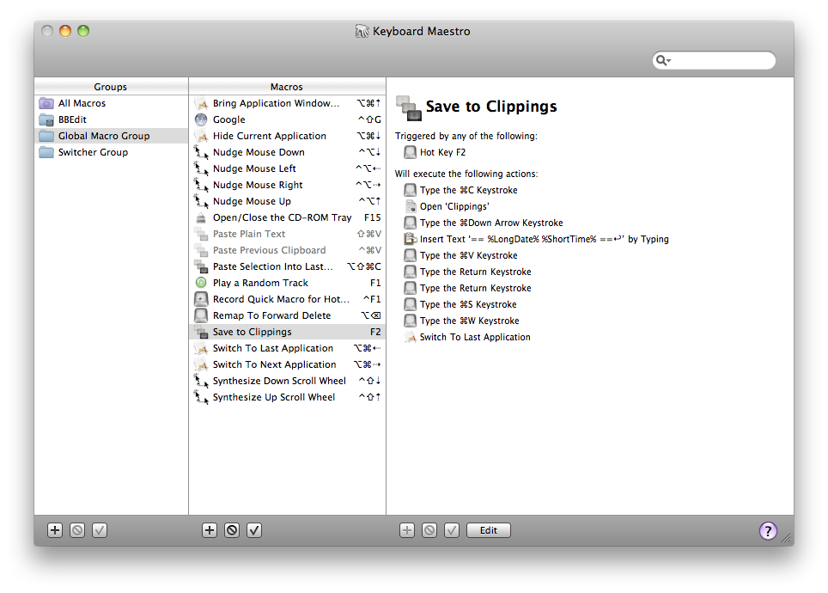The height and width of the screenshot is (593, 828).
Task: Click the eject icon for CD-ROM Tray macro
Action: click(x=201, y=217)
